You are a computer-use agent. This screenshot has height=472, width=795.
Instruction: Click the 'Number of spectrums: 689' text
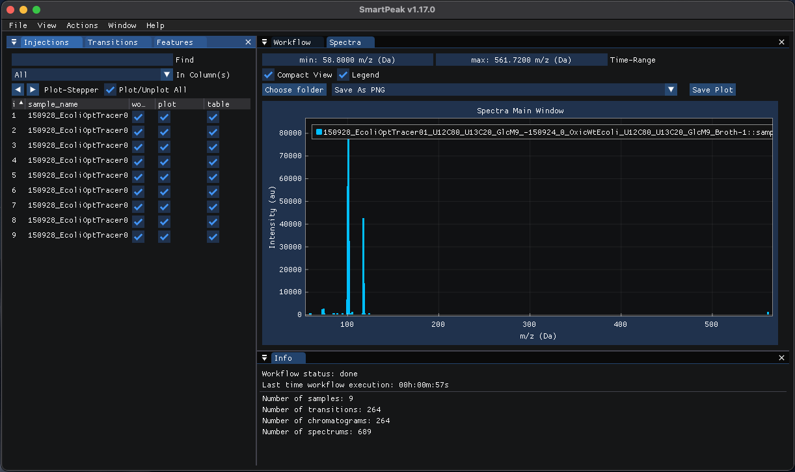pyautogui.click(x=316, y=432)
